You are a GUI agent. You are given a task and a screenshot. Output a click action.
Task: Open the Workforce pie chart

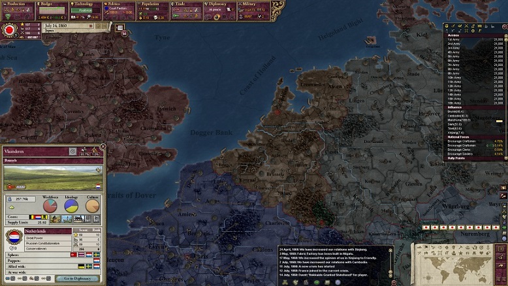point(50,205)
